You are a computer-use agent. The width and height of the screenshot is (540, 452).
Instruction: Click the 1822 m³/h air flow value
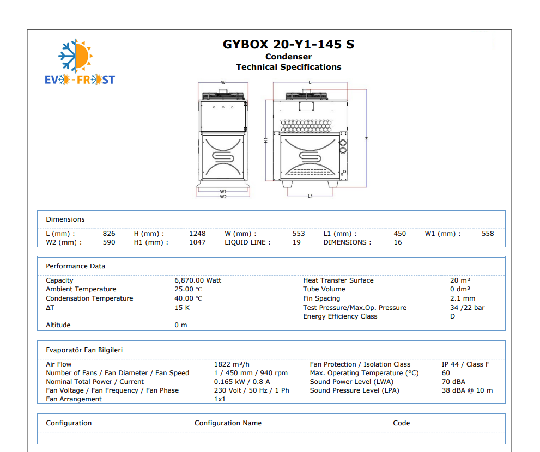tap(232, 364)
